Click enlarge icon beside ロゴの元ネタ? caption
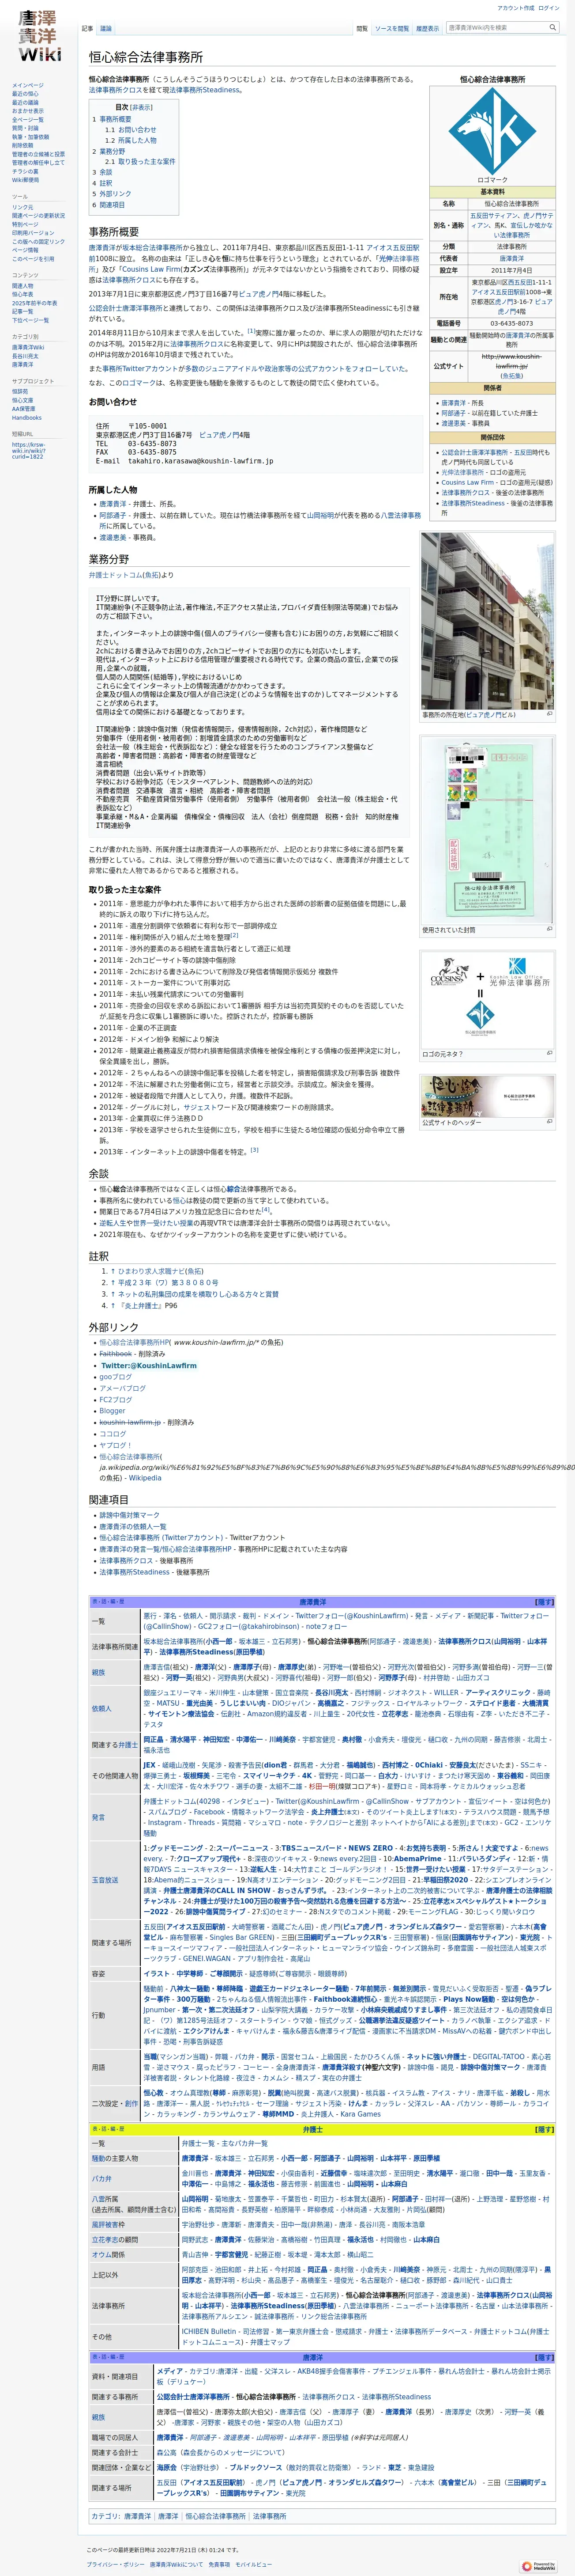 (549, 1053)
